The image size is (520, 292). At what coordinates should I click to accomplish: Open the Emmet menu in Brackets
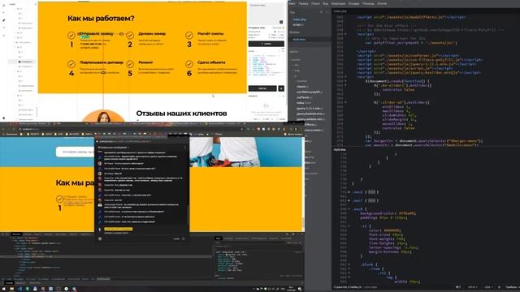pyautogui.click(x=382, y=3)
